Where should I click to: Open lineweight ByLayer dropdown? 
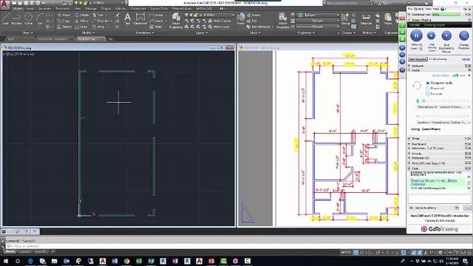point(319,21)
